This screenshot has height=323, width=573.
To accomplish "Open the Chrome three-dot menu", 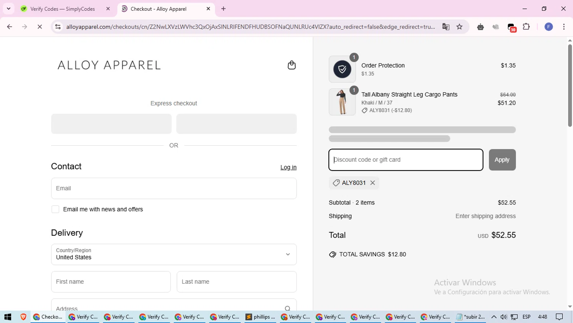I will 564,27.
